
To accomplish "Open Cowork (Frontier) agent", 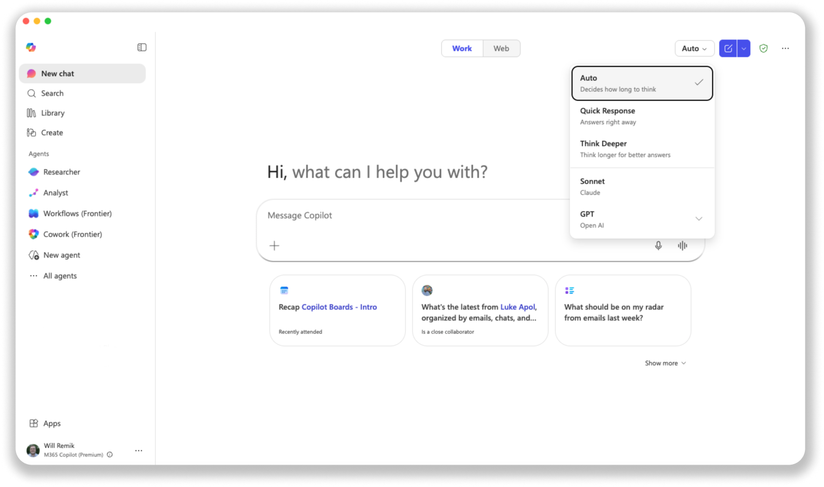I will pyautogui.click(x=82, y=234).
